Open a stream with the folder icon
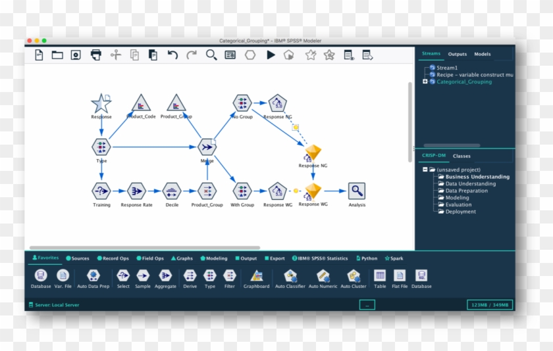The image size is (553, 351). [x=57, y=55]
